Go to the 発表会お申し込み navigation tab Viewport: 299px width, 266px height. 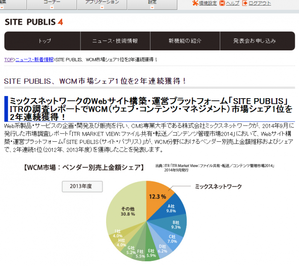click(258, 41)
